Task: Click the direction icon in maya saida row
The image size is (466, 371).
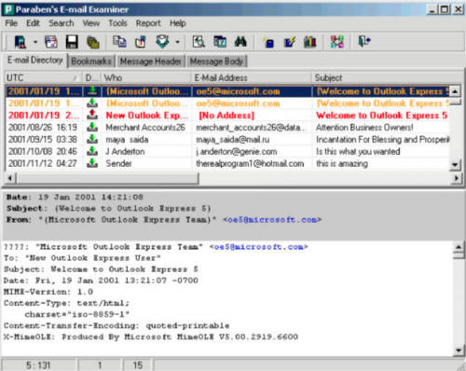Action: tap(92, 140)
